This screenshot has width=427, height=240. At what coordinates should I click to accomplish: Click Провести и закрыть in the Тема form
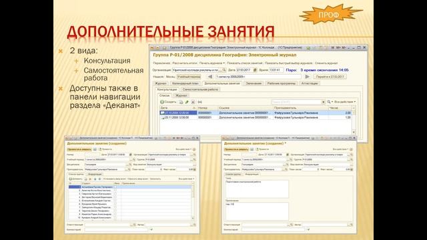pos(236,149)
